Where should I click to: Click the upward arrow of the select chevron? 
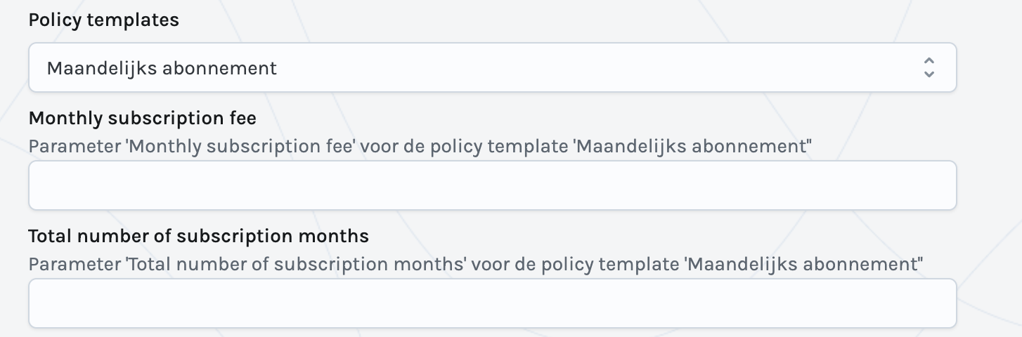929,61
